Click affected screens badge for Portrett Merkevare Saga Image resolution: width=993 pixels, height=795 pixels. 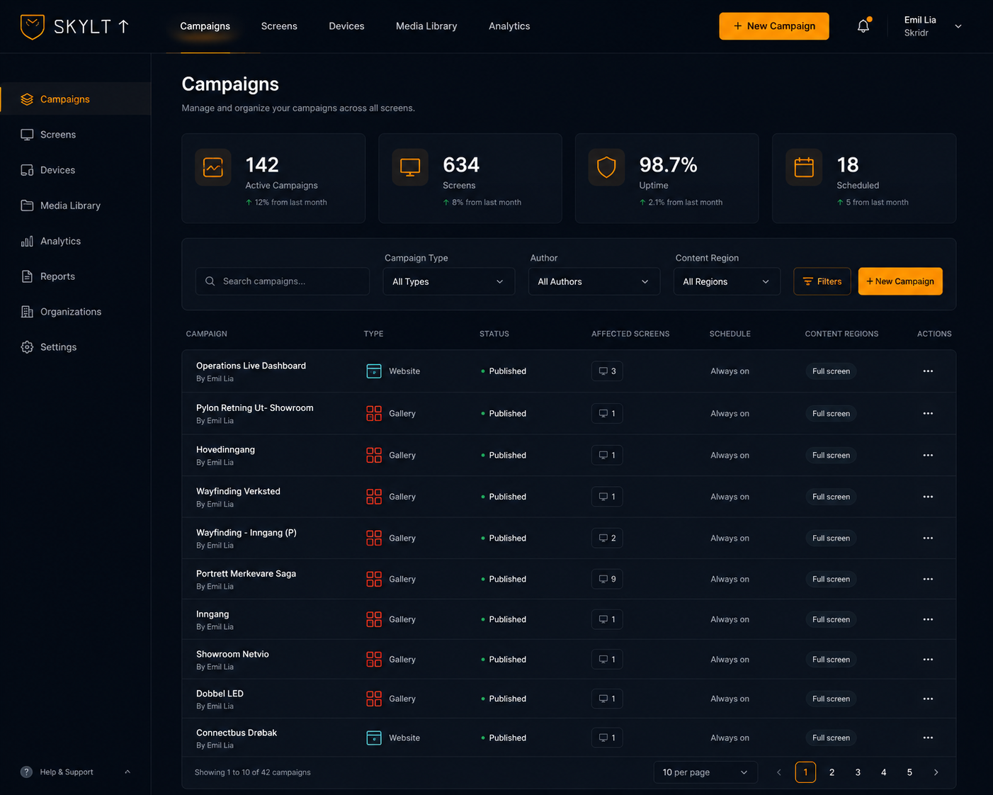click(607, 579)
